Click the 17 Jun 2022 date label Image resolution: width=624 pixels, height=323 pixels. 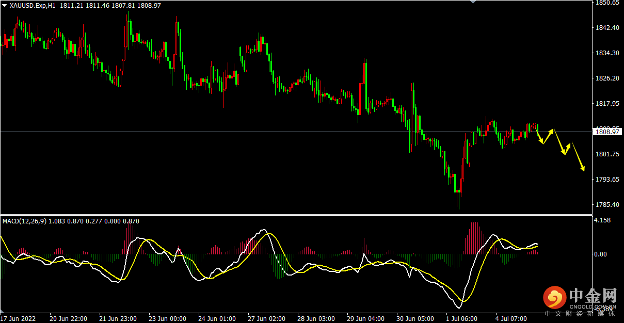17,319
